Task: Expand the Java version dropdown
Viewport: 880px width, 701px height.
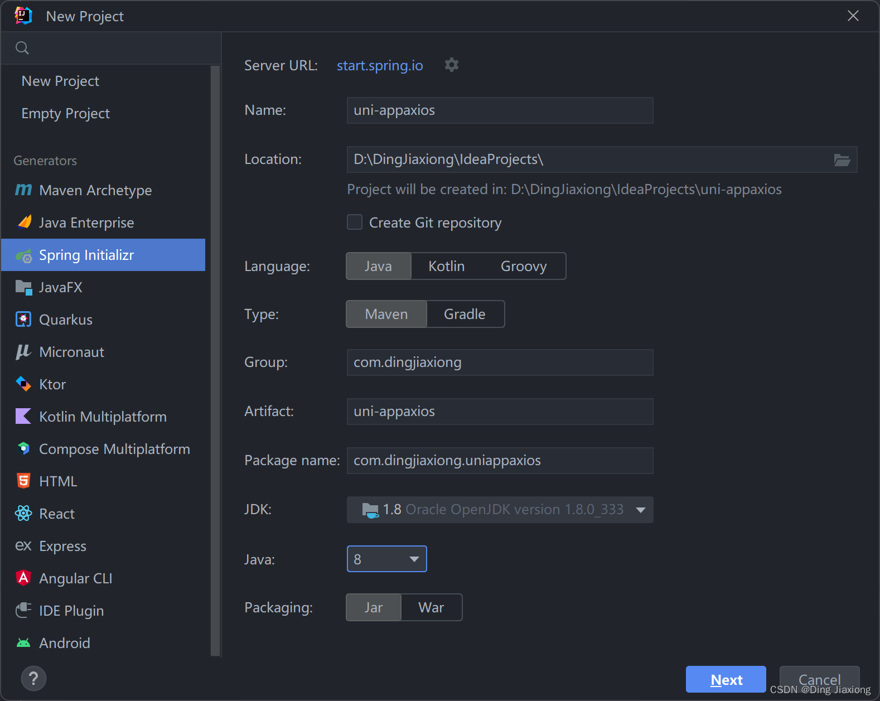Action: (x=414, y=559)
